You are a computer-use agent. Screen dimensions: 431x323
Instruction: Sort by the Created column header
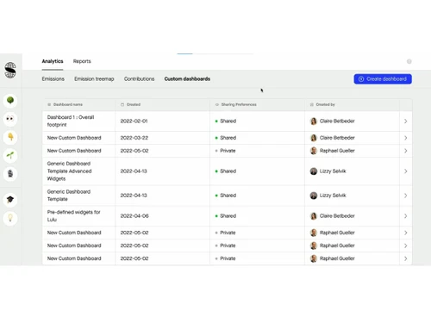coord(134,104)
